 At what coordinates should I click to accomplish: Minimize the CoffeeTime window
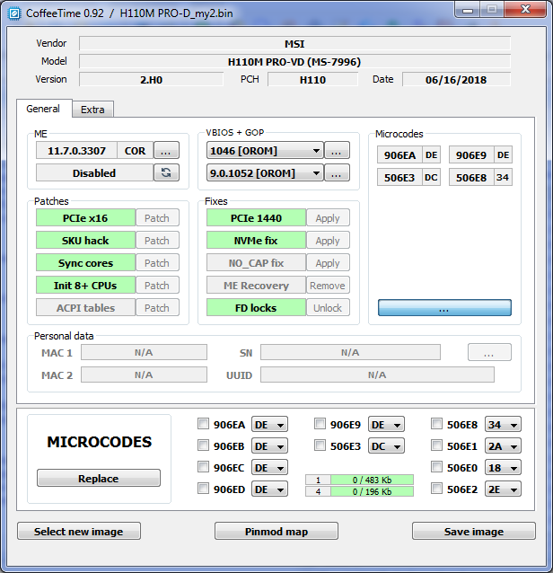pyautogui.click(x=468, y=10)
